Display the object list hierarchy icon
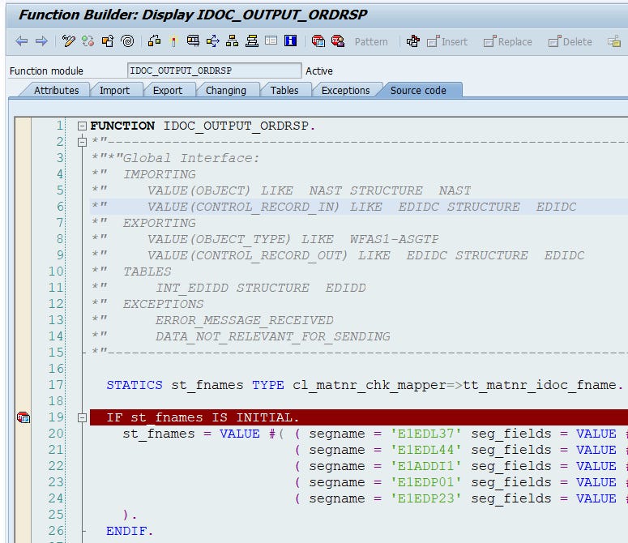The height and width of the screenshot is (543, 628). [232, 41]
